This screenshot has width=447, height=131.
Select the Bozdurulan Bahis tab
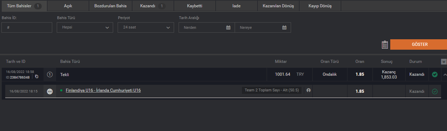110,6
